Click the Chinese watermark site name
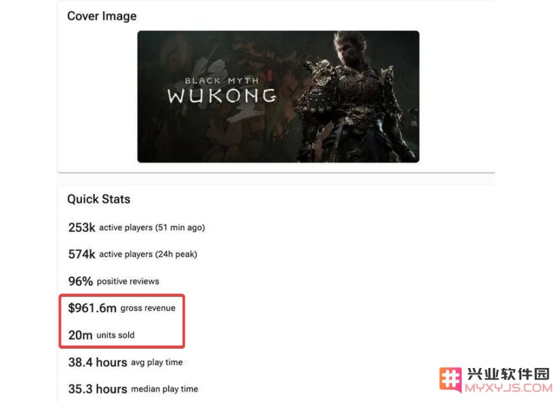Screen dimensions: 560x402 tap(508, 374)
